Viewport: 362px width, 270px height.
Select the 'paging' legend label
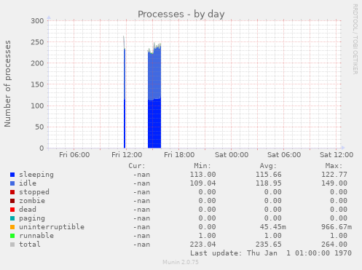pos(32,218)
